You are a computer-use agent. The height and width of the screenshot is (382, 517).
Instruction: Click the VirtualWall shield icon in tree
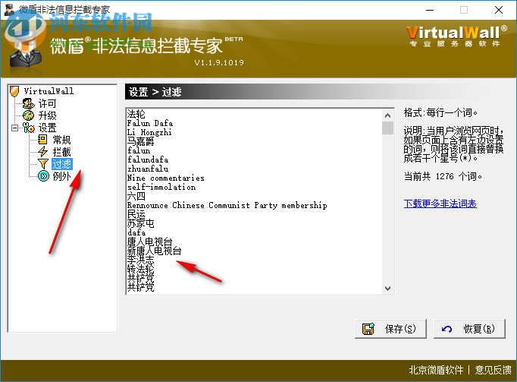[x=14, y=91]
